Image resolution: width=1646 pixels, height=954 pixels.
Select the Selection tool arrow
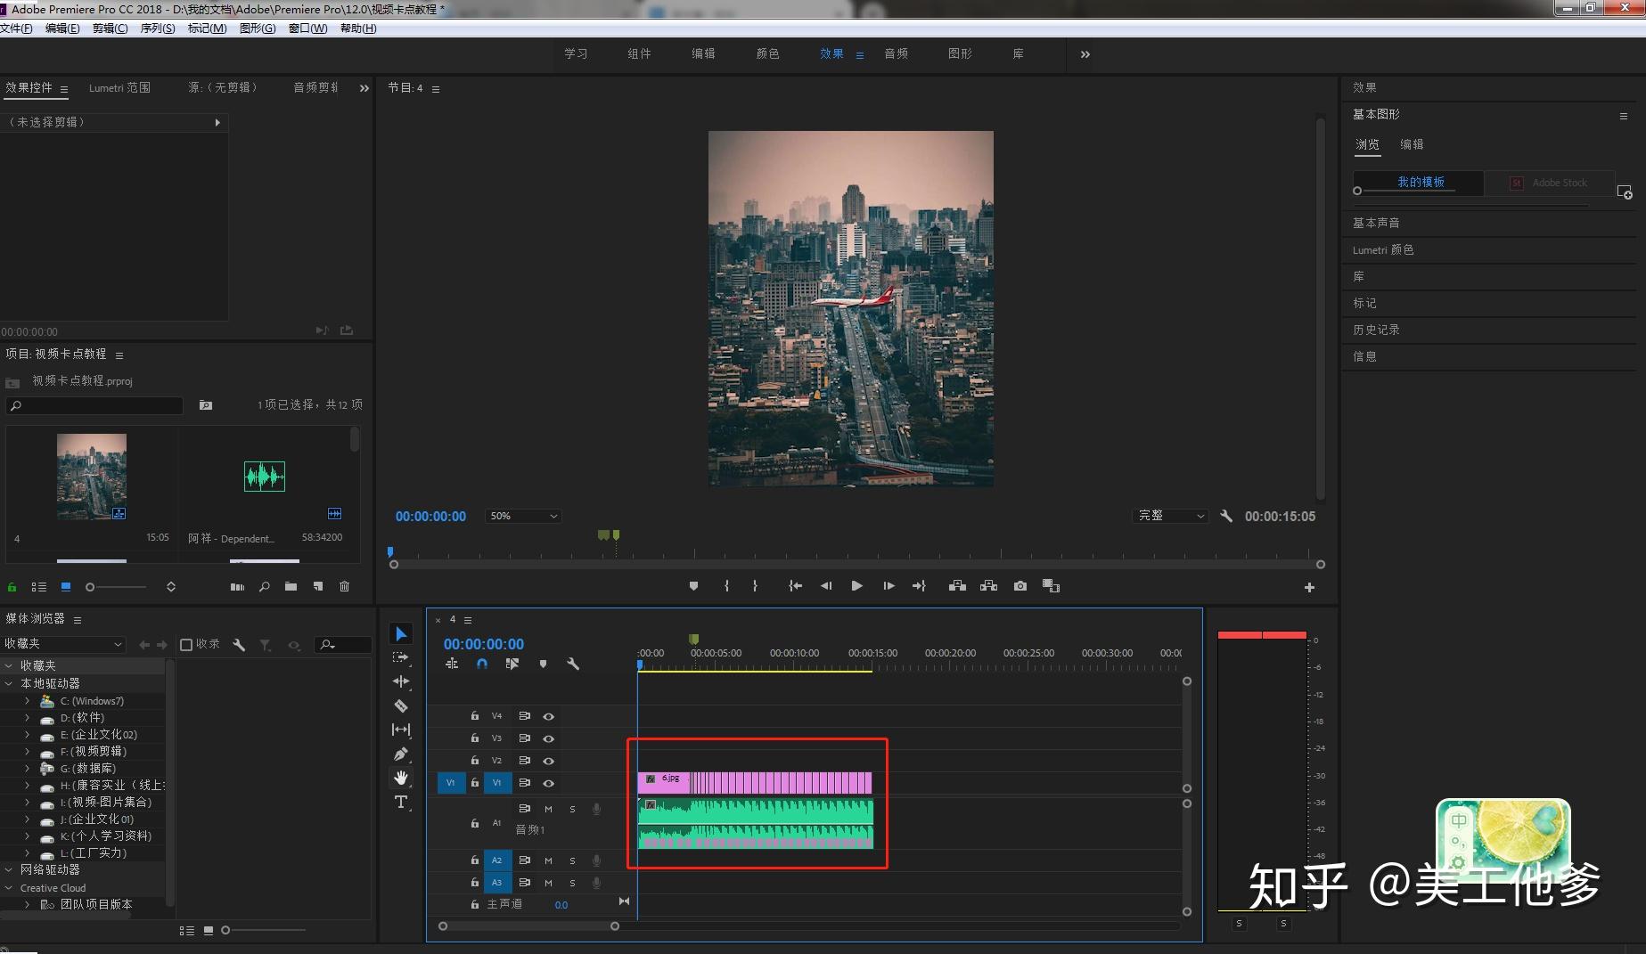pos(401,634)
